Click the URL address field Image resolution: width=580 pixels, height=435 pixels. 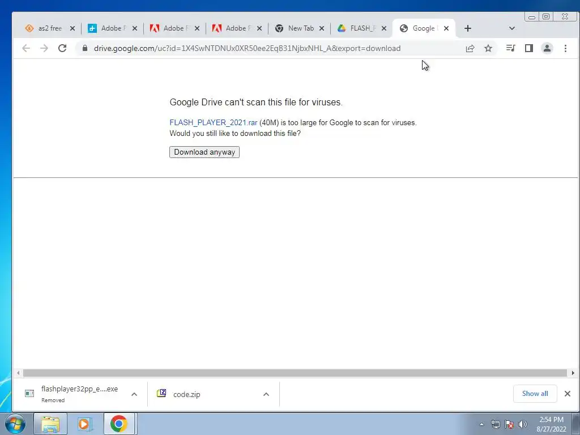[x=247, y=49]
